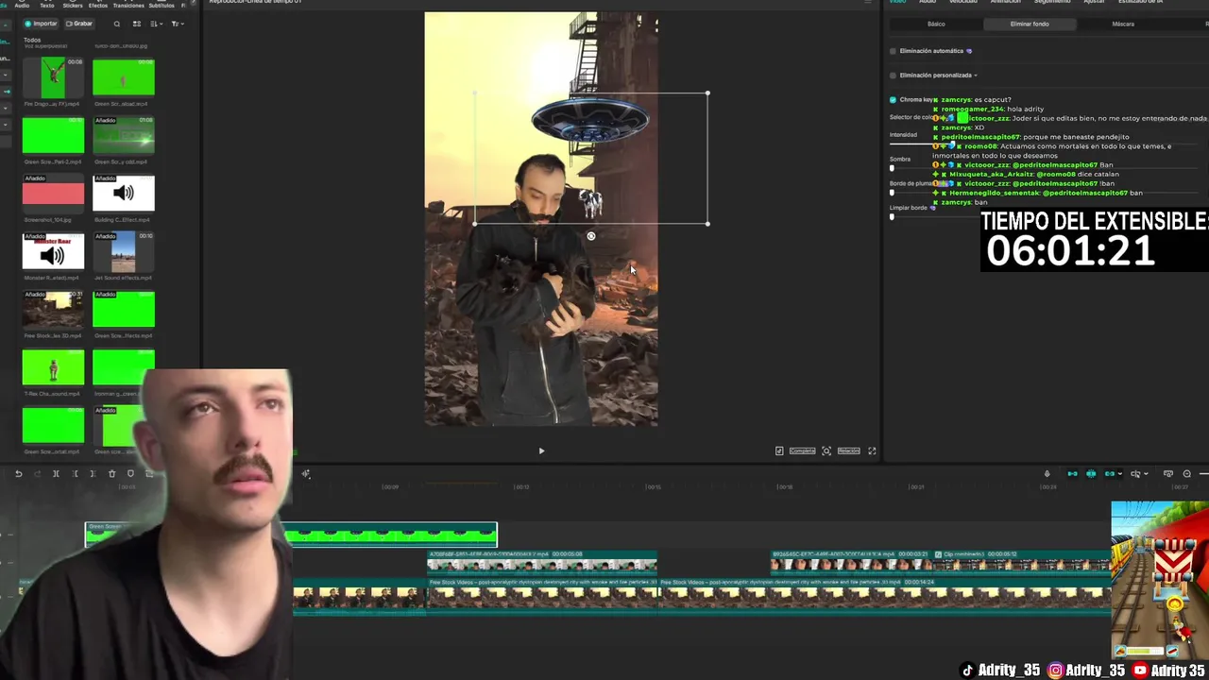Screen dimensions: 1209x680
Task: Click the timeline Redo arrow
Action: [x=37, y=474]
